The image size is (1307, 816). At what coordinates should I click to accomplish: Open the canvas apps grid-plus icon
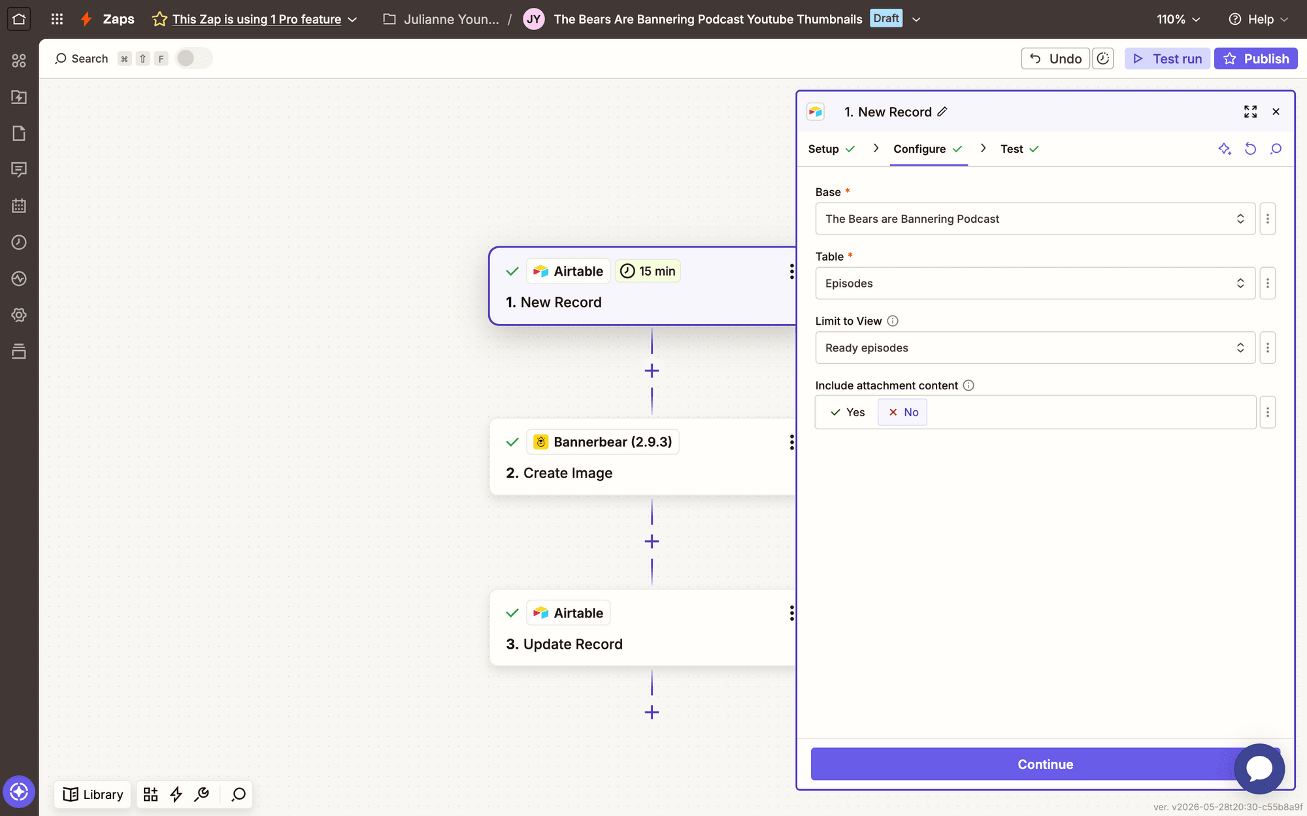150,794
